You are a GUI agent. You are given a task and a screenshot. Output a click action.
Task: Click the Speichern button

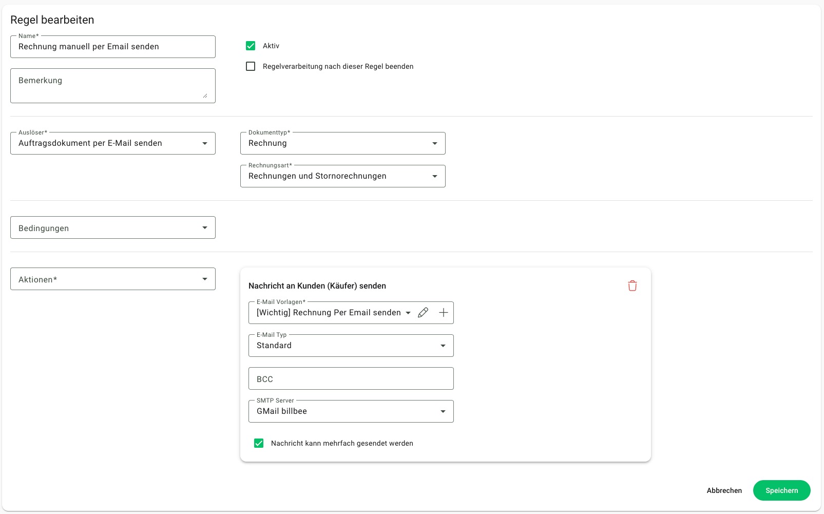pyautogui.click(x=782, y=490)
